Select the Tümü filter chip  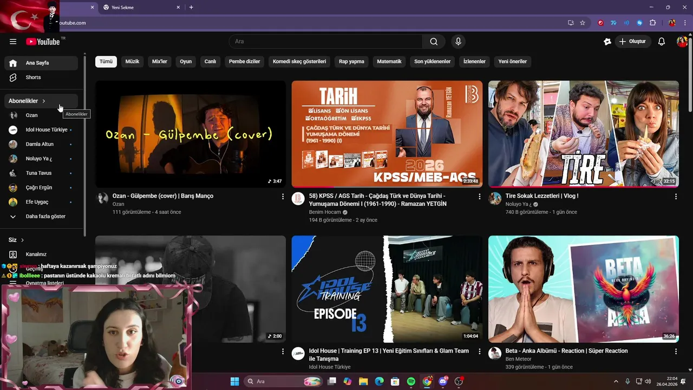pos(106,62)
